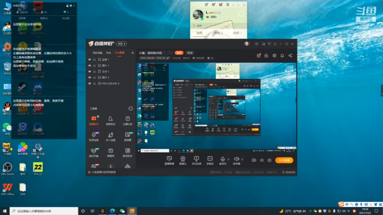The image size is (383, 215).
Task: Add 多媒体 media source
Action: click(x=210, y=161)
